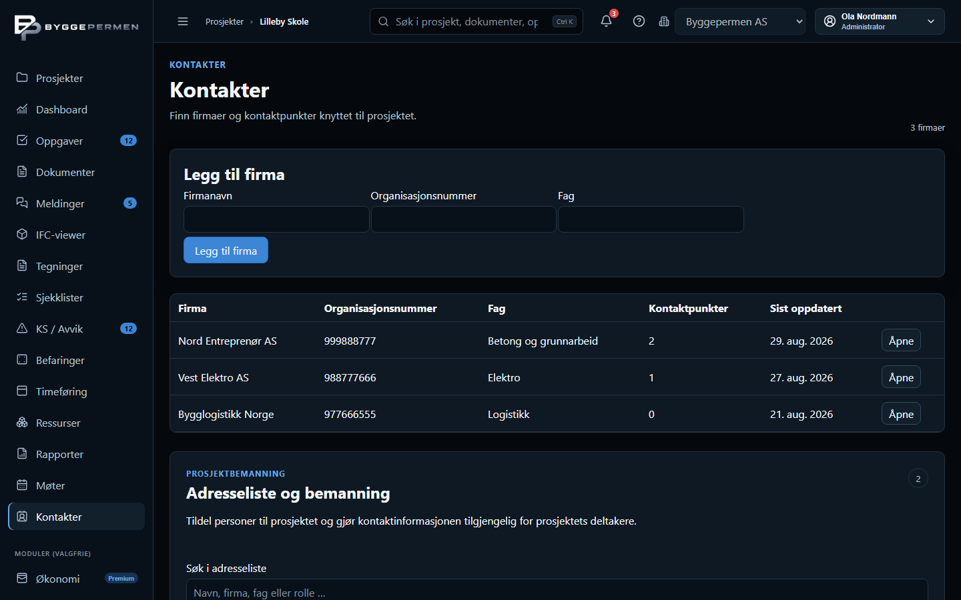The width and height of the screenshot is (961, 600).
Task: Open Økonomi module icon
Action: coord(22,578)
